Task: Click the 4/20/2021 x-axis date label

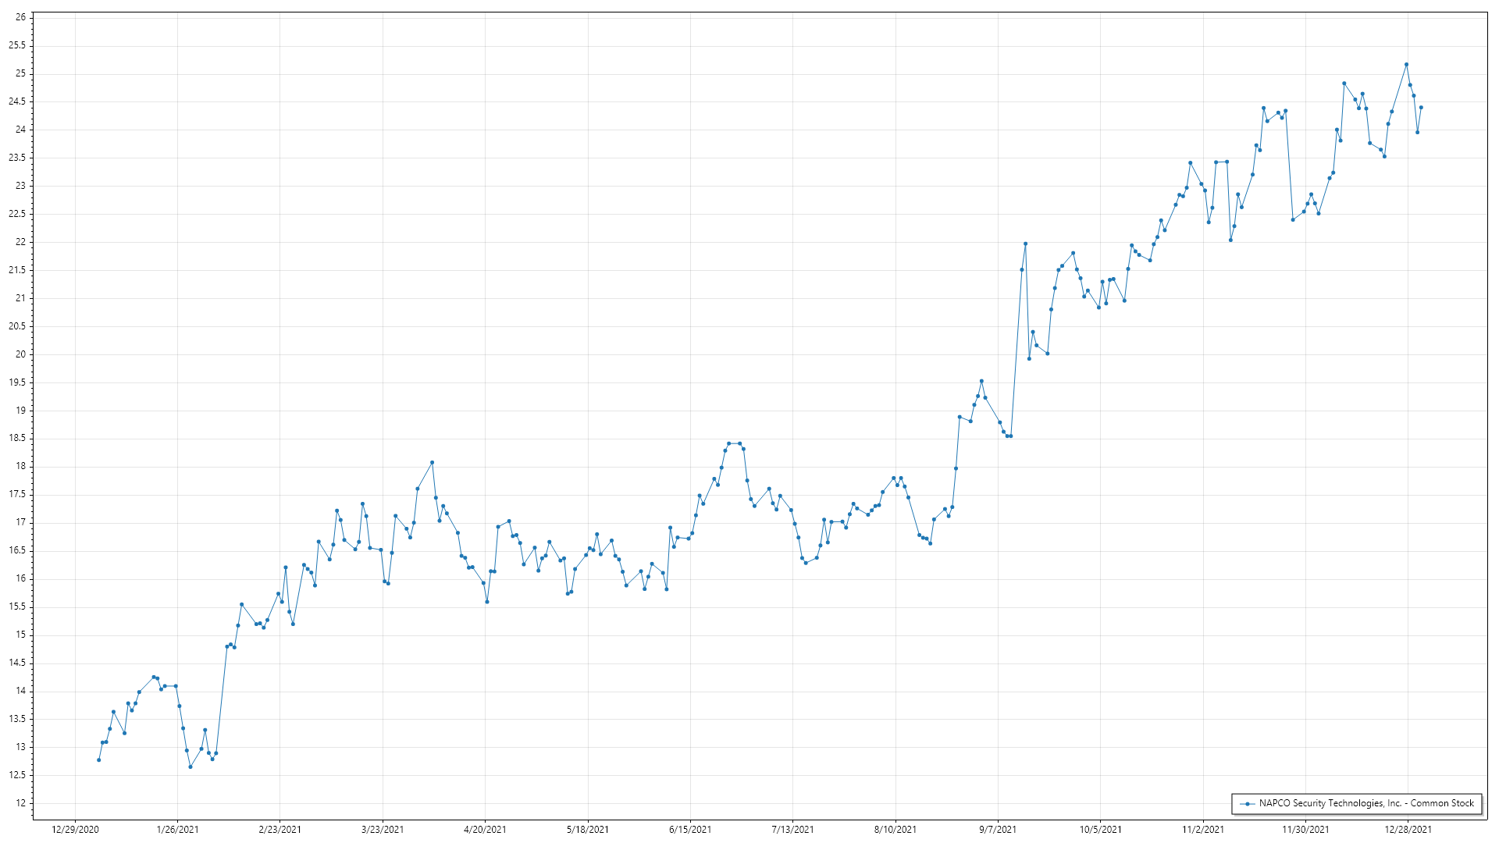Action: (485, 830)
